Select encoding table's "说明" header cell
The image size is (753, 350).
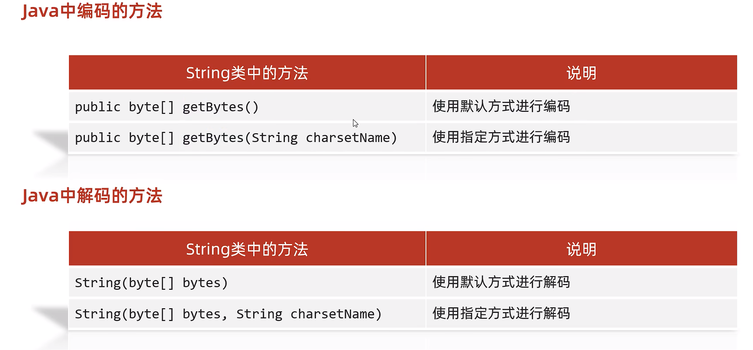click(581, 73)
